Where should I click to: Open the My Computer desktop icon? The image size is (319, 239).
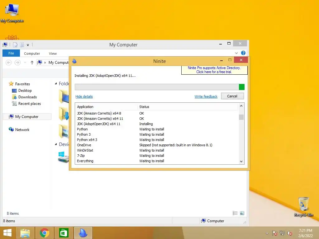12,13
